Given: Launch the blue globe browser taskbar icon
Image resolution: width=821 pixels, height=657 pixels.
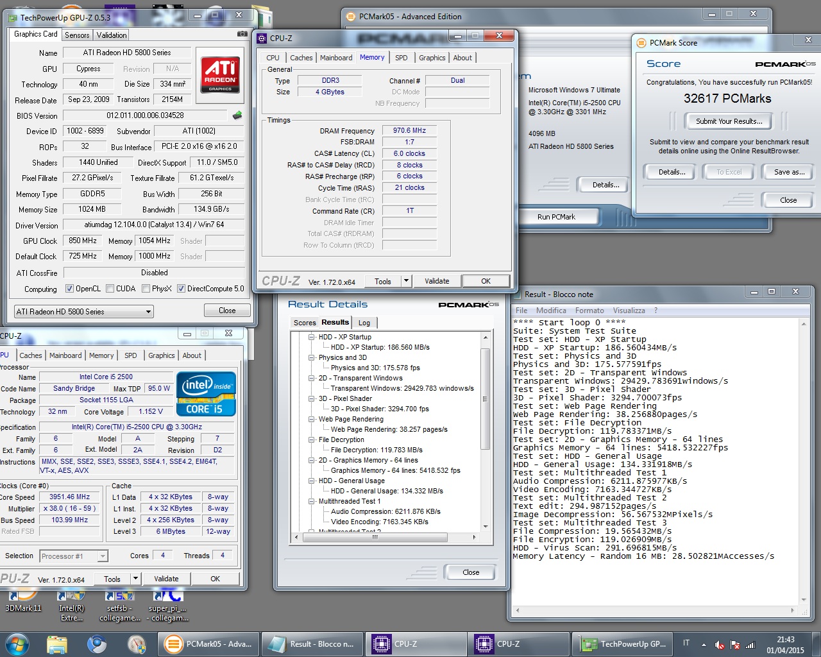Looking at the screenshot, I should (97, 644).
